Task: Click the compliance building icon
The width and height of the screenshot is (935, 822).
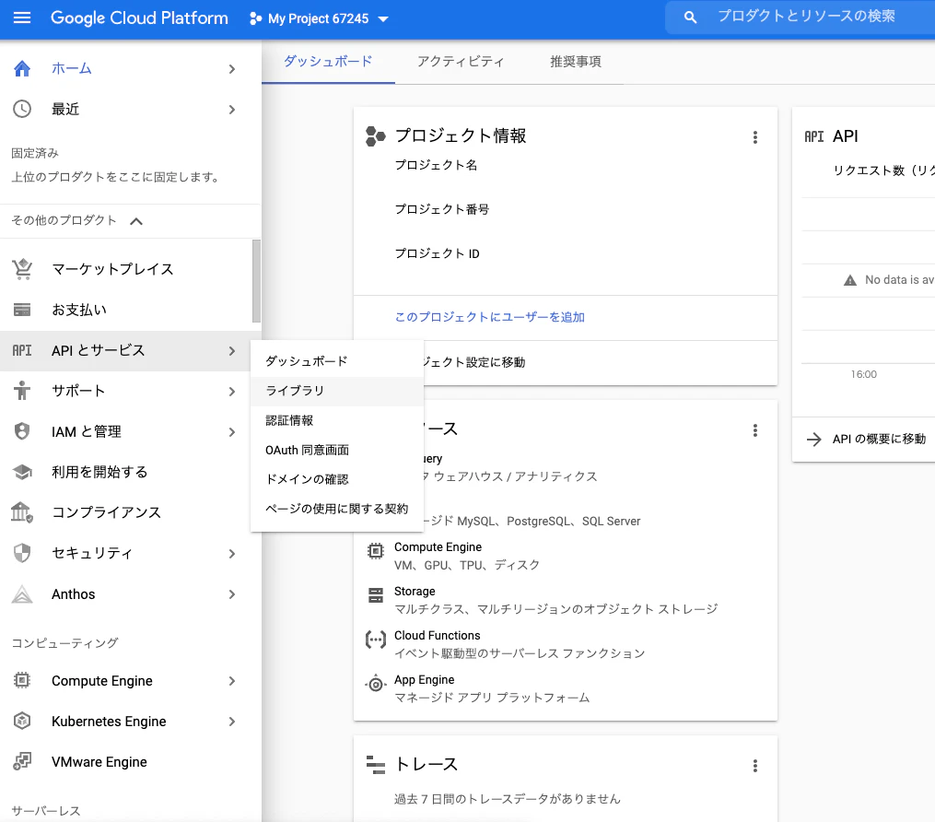Action: tap(22, 512)
